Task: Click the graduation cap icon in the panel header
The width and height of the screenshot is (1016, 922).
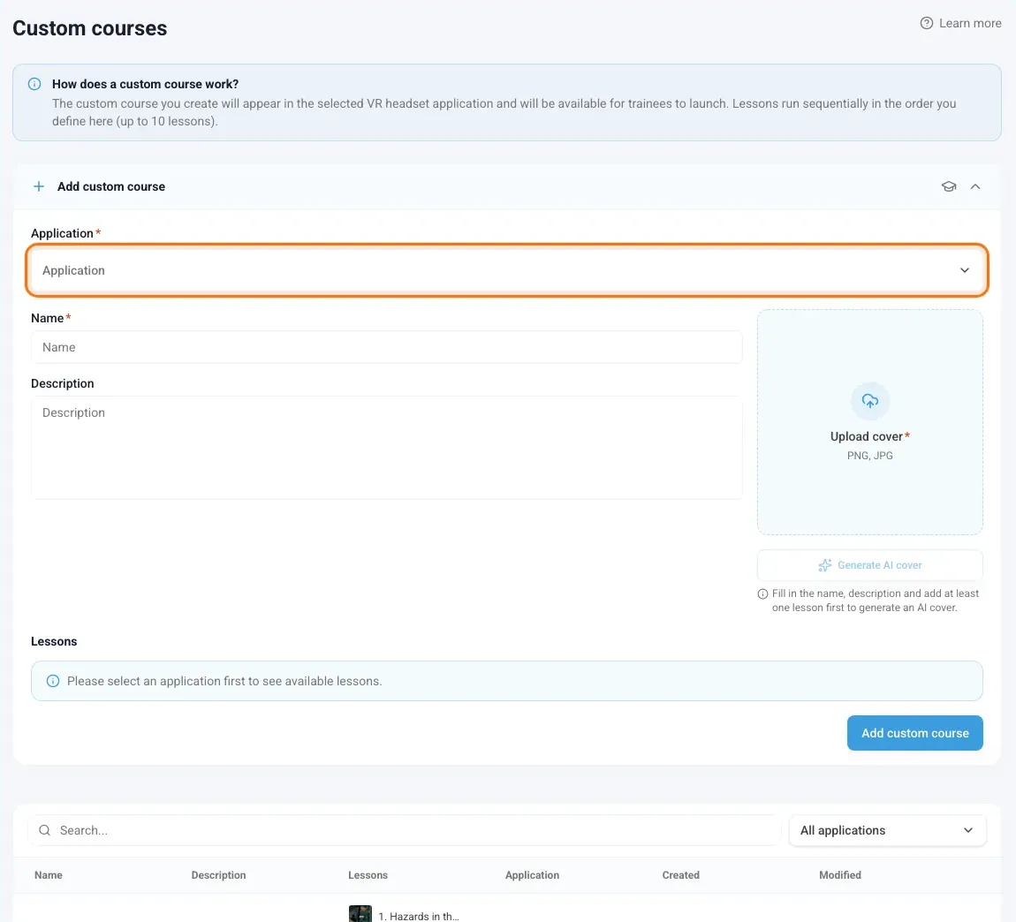Action: coord(949,186)
